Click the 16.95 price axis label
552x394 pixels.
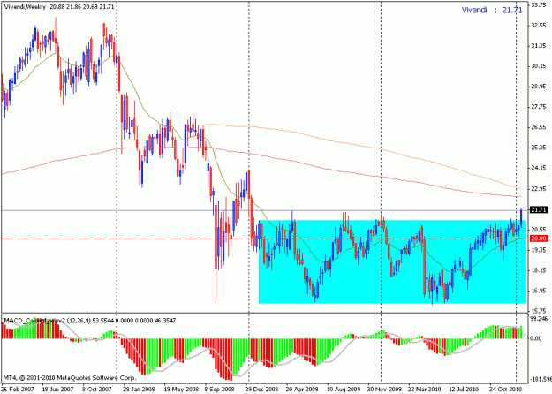(x=539, y=291)
